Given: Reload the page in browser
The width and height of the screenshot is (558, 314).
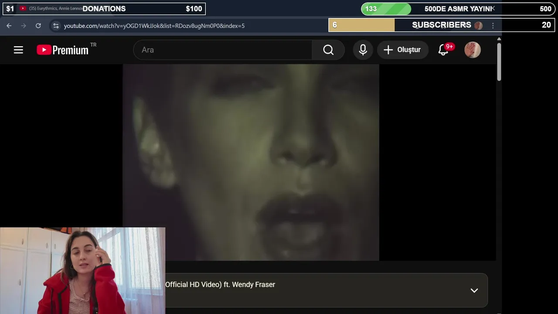Looking at the screenshot, I should pos(38,26).
